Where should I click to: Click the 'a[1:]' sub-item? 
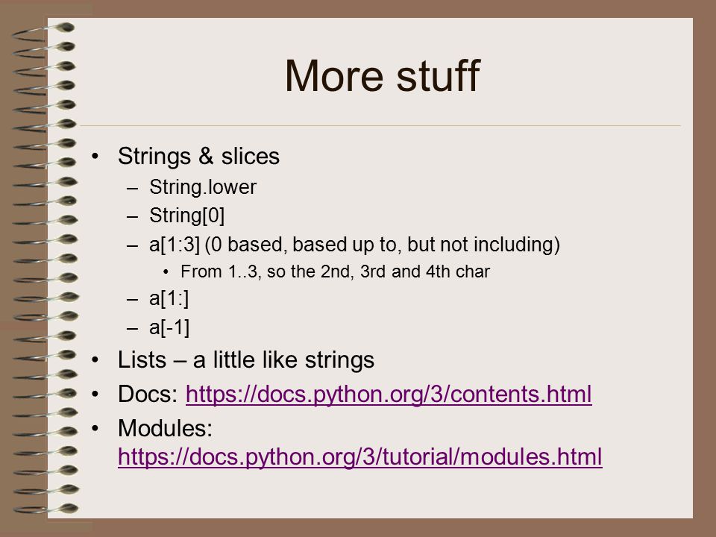point(169,299)
